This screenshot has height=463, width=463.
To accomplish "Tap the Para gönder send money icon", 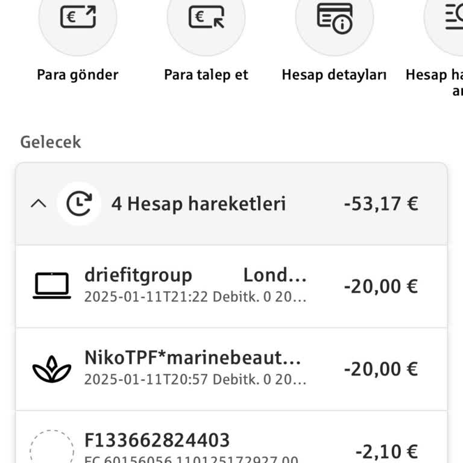I will 78,17.
